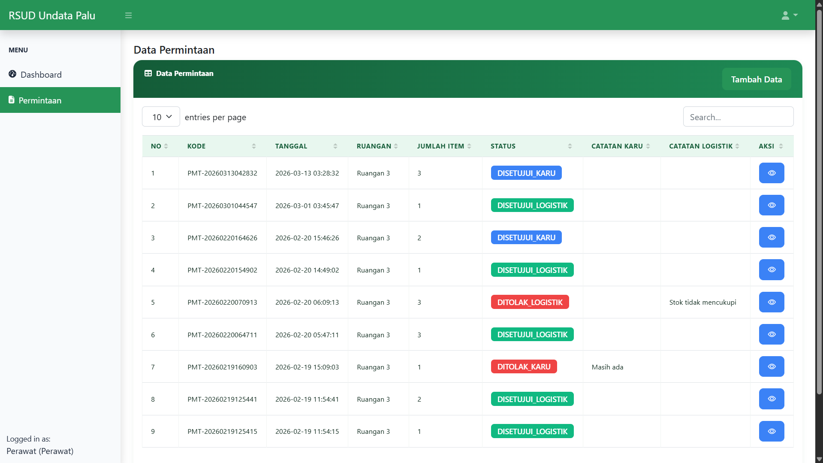View details of request PMT-20260301044547

(x=771, y=205)
